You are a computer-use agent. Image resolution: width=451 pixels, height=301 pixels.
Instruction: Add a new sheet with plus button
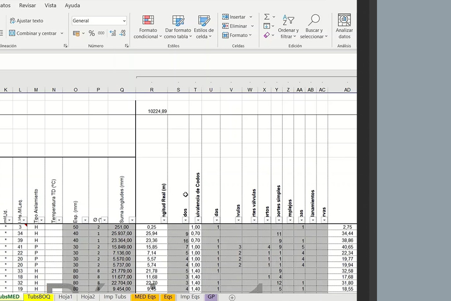[x=232, y=298]
